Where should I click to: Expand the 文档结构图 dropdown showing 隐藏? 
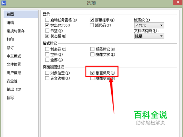coord(149,36)
